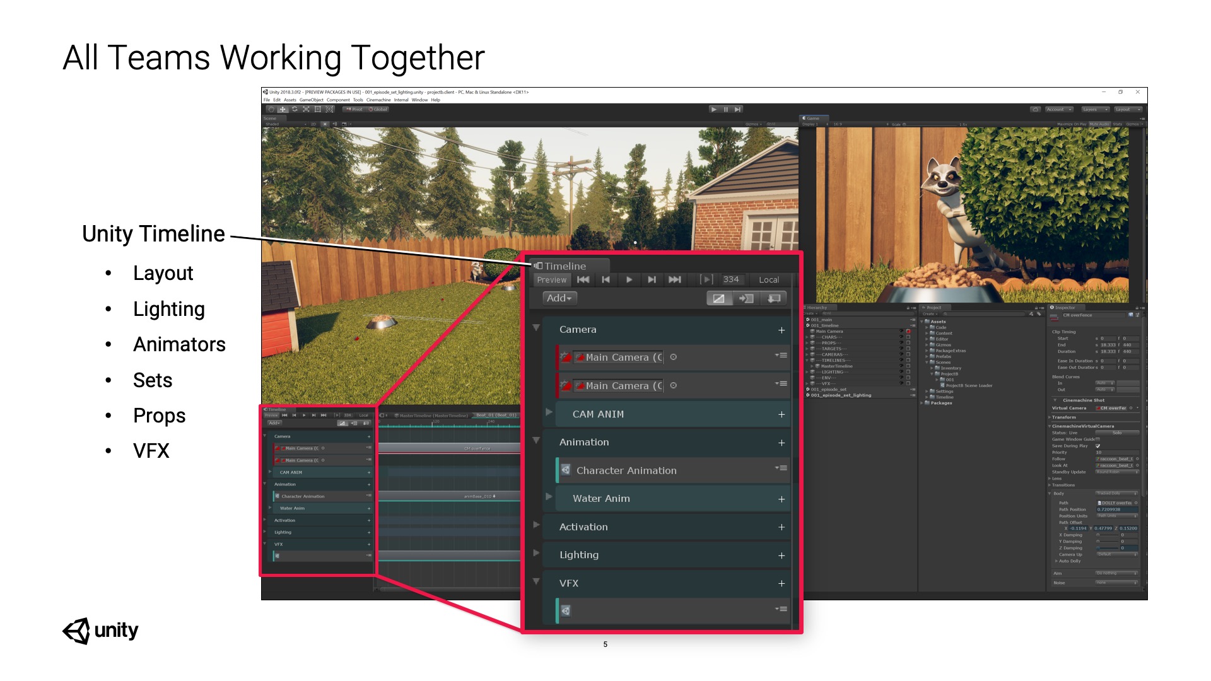Toggle the Game Window Guides checkbox
Image resolution: width=1211 pixels, height=681 pixels.
[1098, 439]
